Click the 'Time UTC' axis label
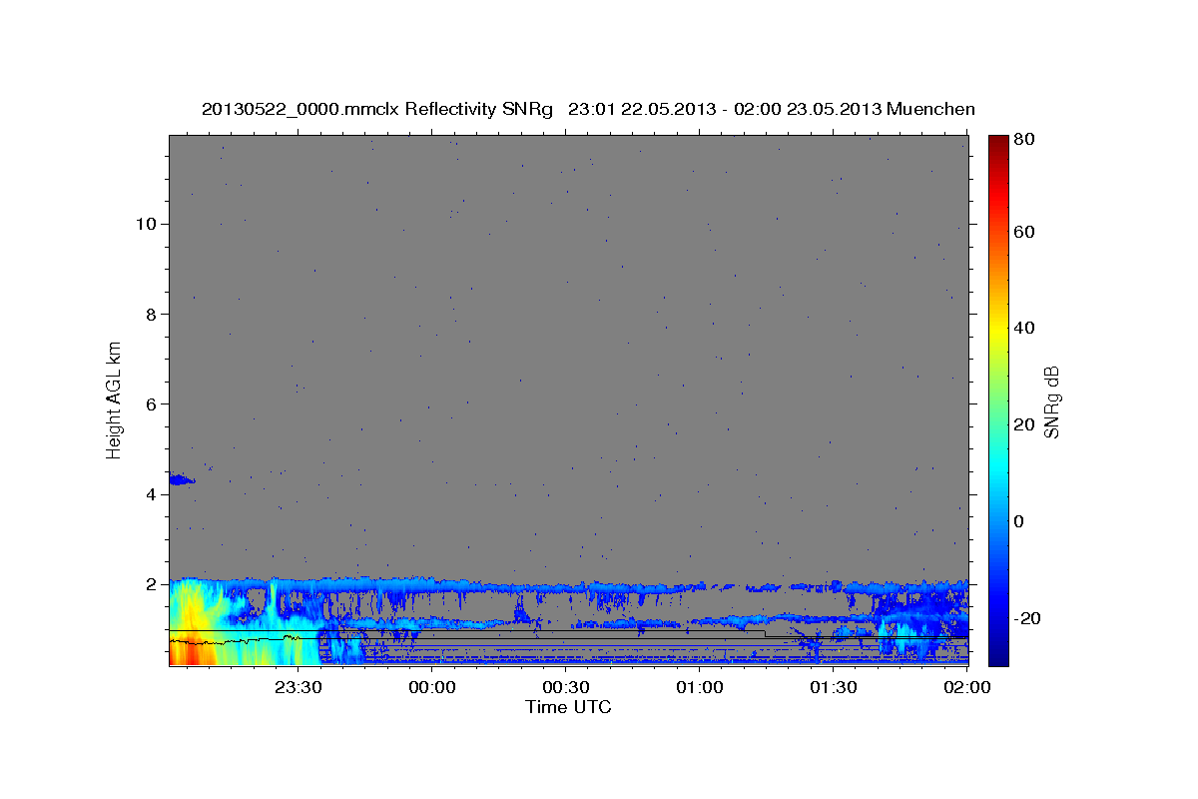 568,707
